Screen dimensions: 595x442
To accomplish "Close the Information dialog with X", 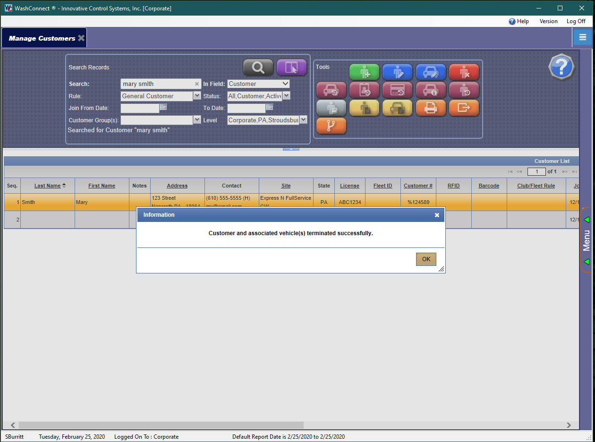I will coord(437,215).
